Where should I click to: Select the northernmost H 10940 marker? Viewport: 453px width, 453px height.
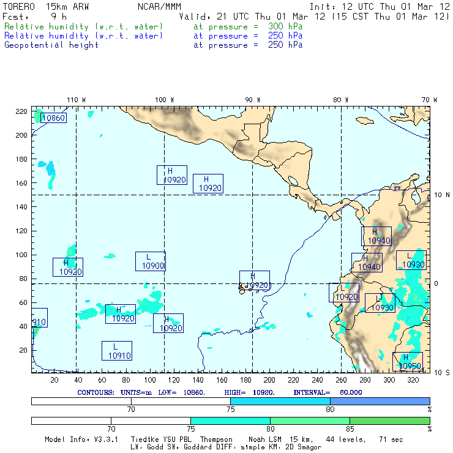click(x=376, y=236)
